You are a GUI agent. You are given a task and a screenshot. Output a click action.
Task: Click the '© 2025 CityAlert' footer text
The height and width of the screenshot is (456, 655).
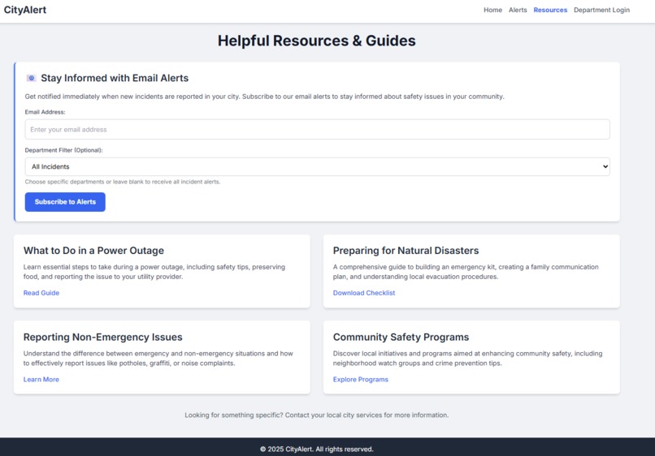tap(317, 449)
